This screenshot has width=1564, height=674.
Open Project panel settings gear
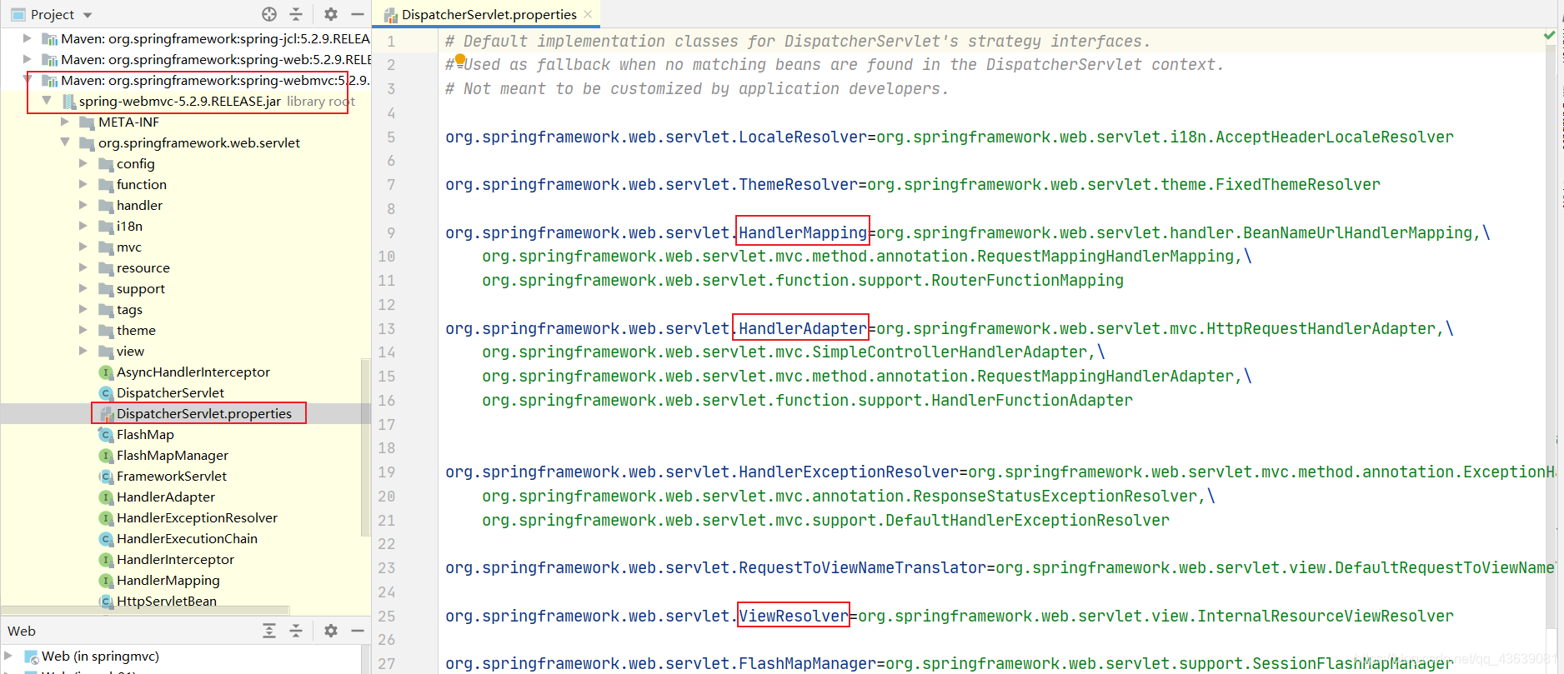coord(331,14)
